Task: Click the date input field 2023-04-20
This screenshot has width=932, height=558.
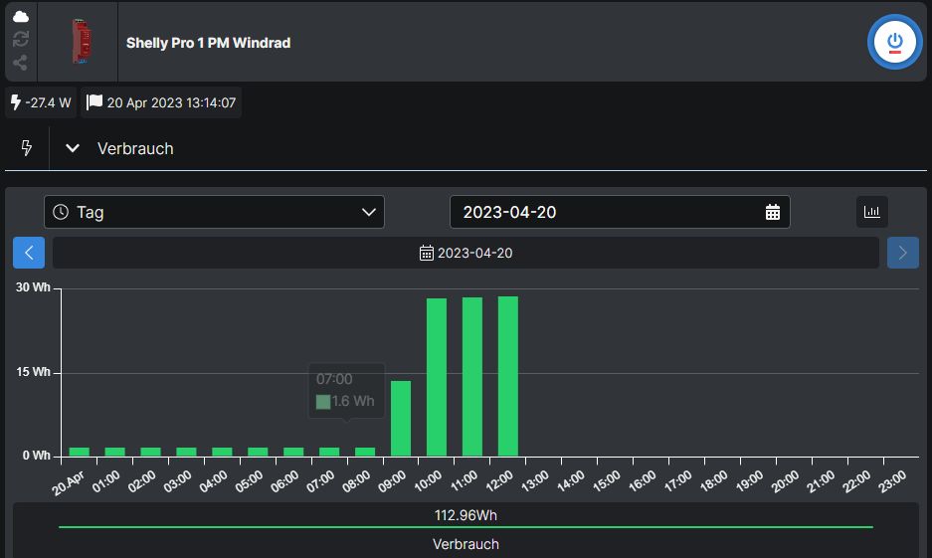Action: coord(607,212)
